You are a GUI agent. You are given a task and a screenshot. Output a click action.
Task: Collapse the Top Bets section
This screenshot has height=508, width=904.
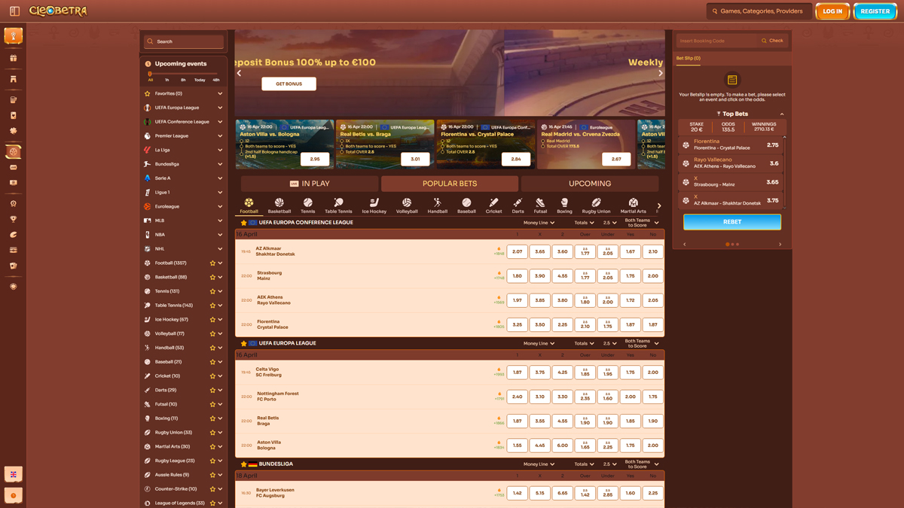pyautogui.click(x=782, y=114)
